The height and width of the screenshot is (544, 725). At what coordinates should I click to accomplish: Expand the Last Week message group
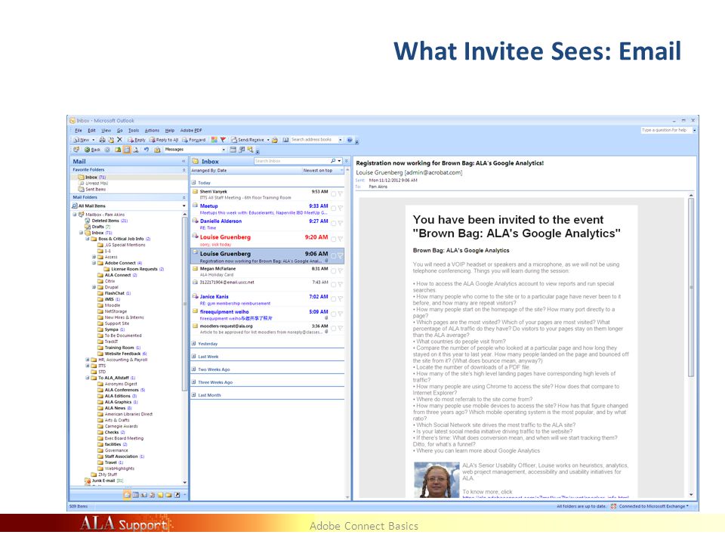click(x=194, y=357)
